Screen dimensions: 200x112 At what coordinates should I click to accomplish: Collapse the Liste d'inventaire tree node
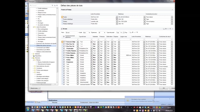[x=33, y=27]
